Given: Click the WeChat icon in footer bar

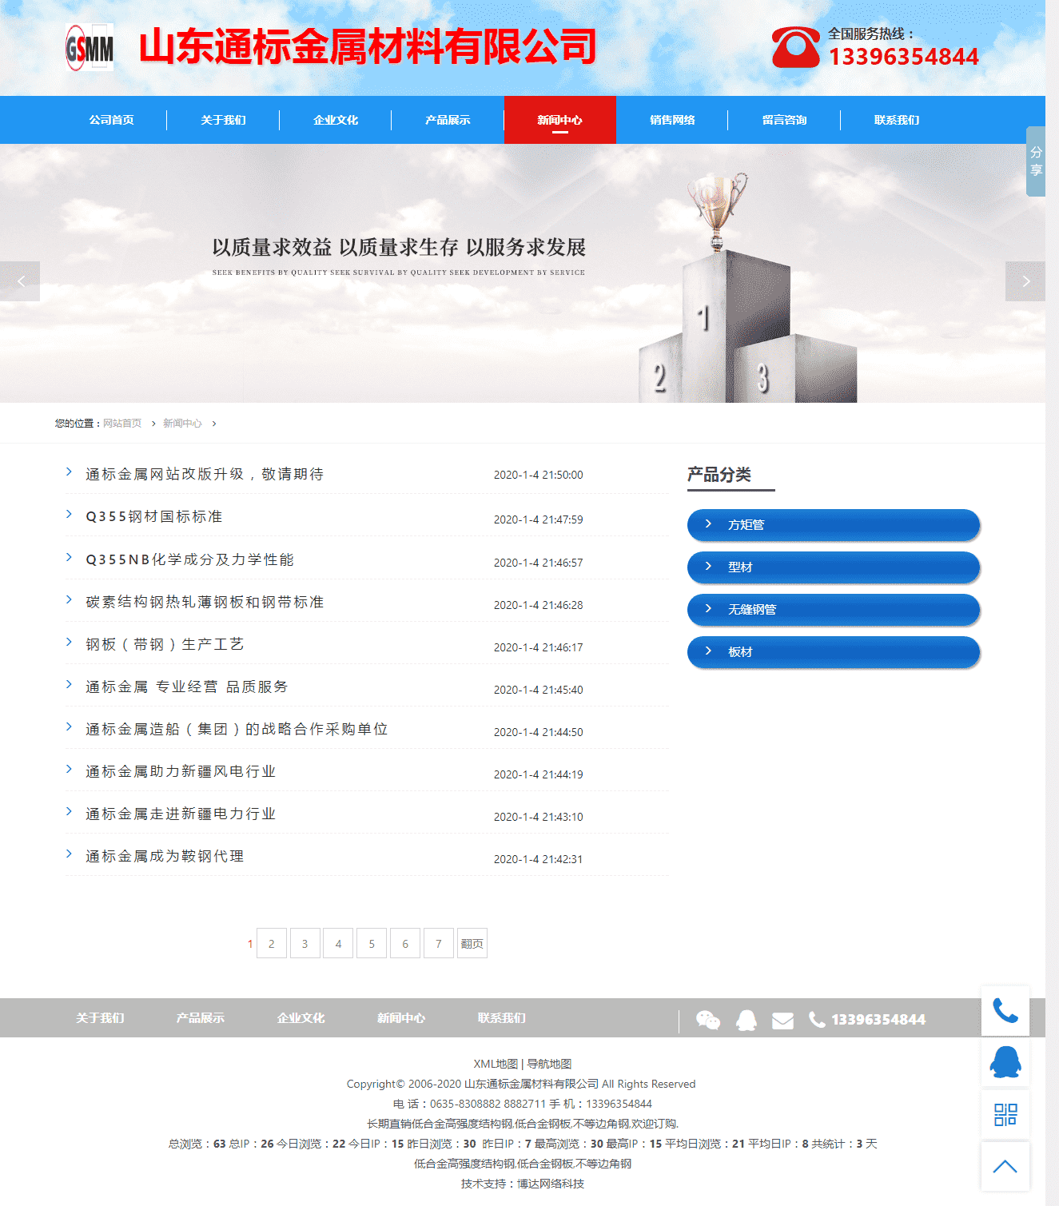Looking at the screenshot, I should coord(707,1020).
